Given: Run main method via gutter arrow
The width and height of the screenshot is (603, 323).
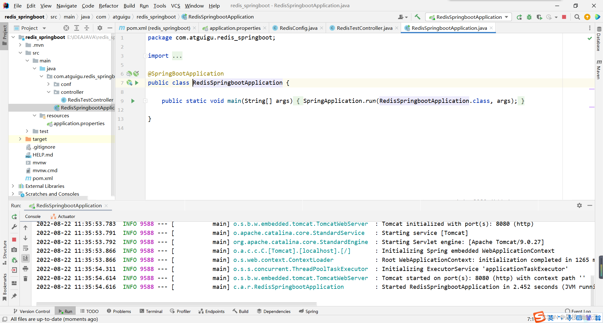Looking at the screenshot, I should 133,101.
